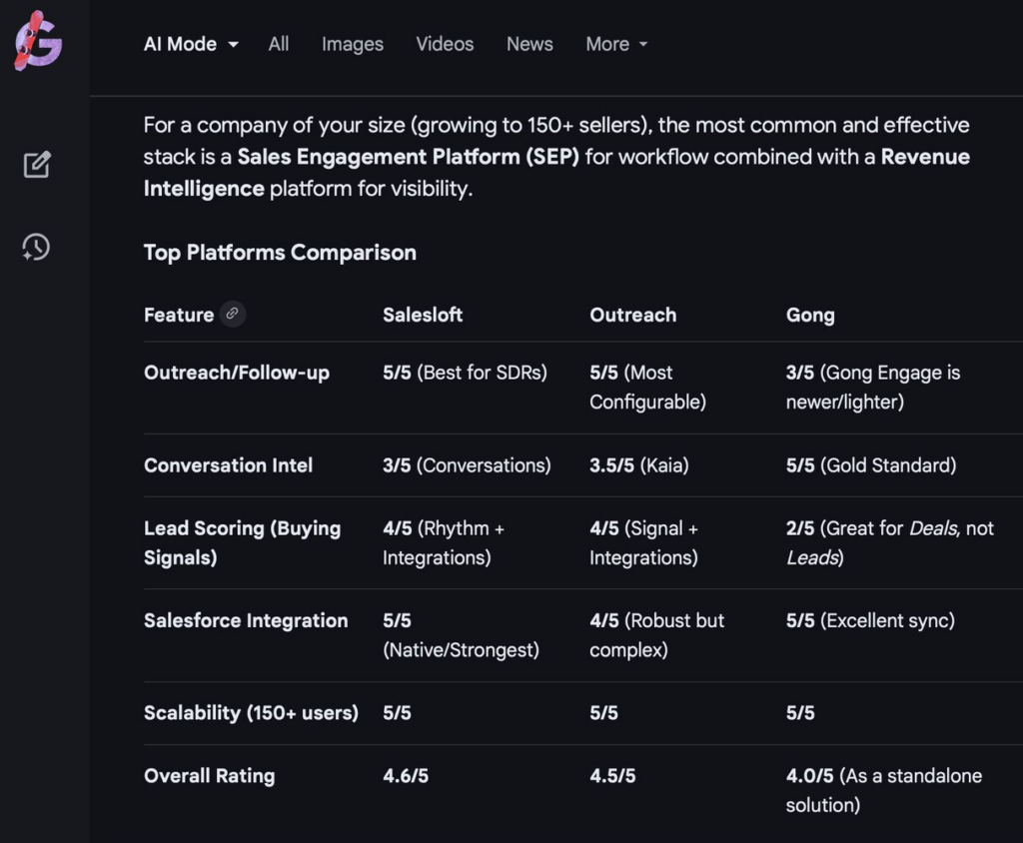
Task: Click the cell '5/5 (Gold Standard)'
Action: [x=871, y=465]
